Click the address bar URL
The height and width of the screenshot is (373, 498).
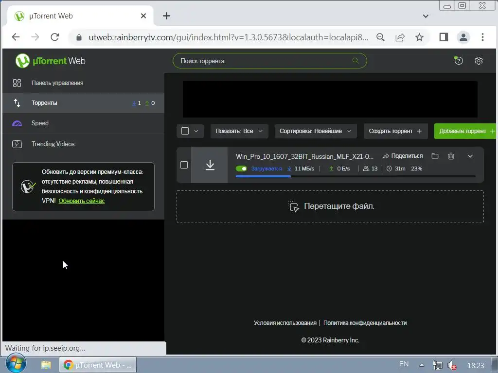pyautogui.click(x=229, y=37)
